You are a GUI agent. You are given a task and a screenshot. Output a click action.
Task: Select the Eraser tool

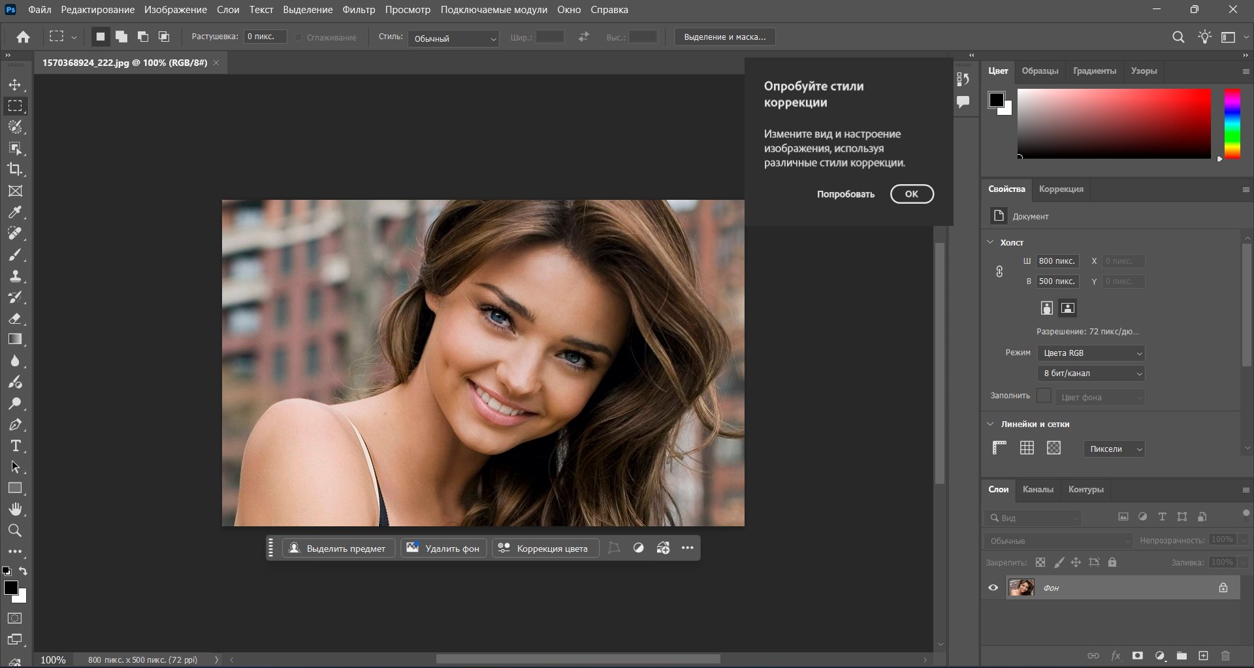[15, 319]
